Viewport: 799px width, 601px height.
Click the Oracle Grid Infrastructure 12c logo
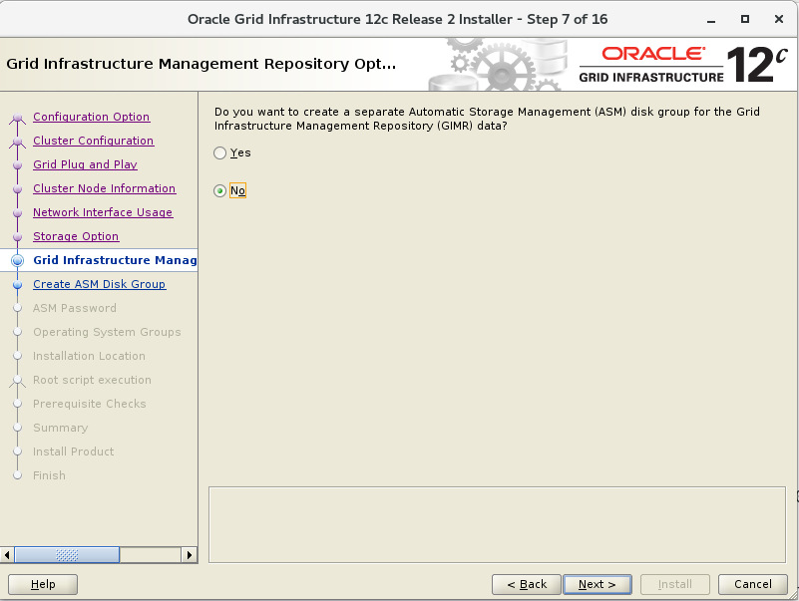coord(684,65)
